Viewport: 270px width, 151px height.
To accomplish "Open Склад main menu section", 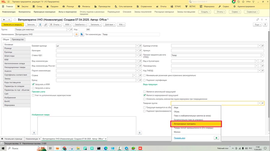I will (37, 7).
